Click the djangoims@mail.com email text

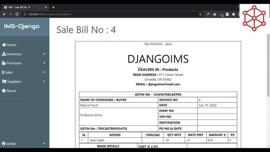pyautogui.click(x=164, y=84)
